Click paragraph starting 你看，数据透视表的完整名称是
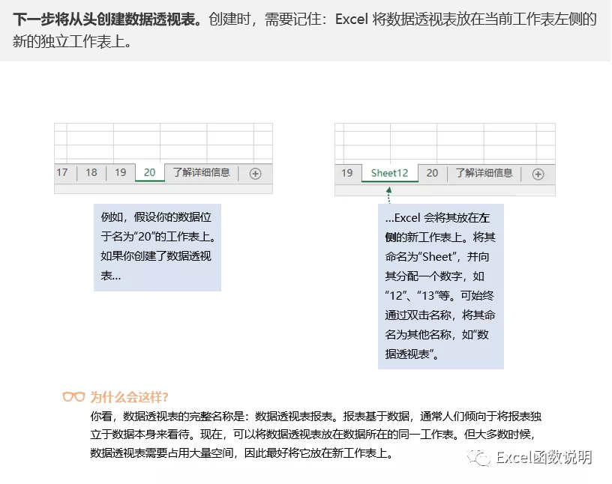Screen dimensions: 612x484 pyautogui.click(x=316, y=435)
